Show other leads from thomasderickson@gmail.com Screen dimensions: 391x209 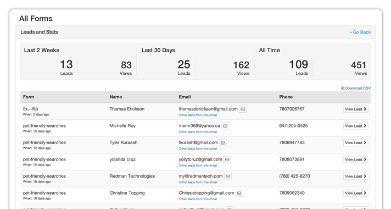(x=198, y=115)
